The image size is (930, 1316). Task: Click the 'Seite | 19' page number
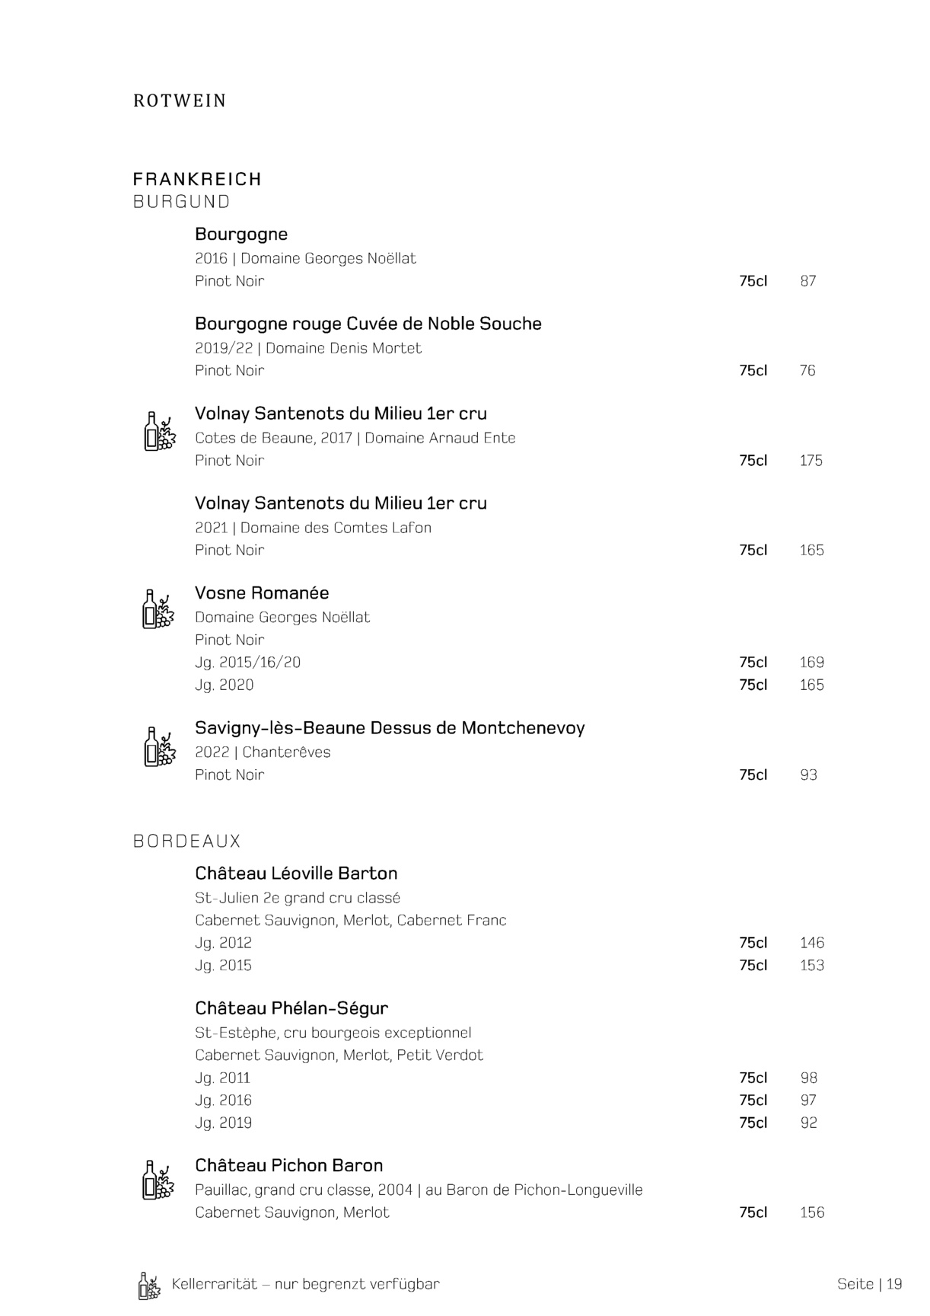tap(869, 1284)
